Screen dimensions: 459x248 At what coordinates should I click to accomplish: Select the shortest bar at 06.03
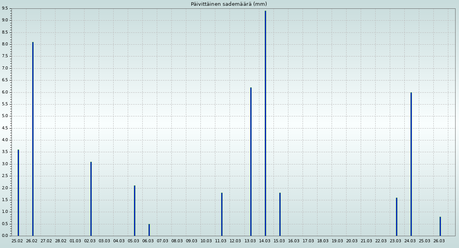tap(149, 230)
